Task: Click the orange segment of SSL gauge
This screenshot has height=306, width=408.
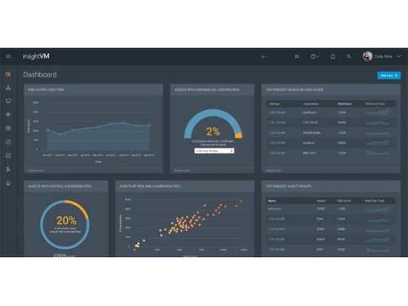Action: click(238, 135)
